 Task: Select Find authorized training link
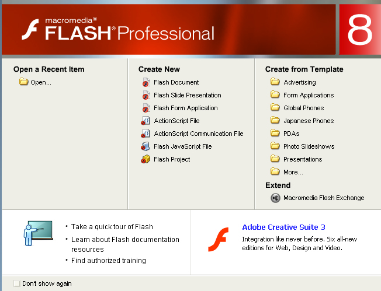(x=109, y=261)
